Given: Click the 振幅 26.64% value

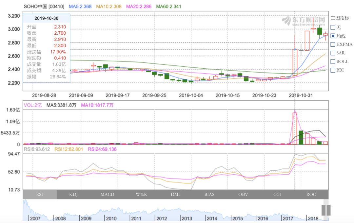Looking at the screenshot, I should click(58, 77).
